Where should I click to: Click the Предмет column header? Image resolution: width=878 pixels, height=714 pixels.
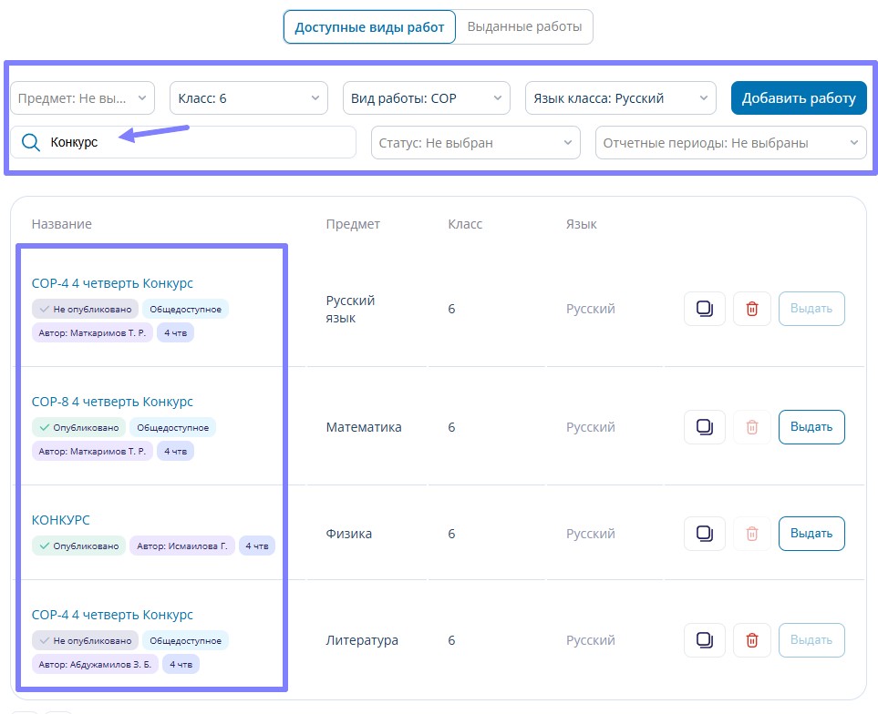353,224
